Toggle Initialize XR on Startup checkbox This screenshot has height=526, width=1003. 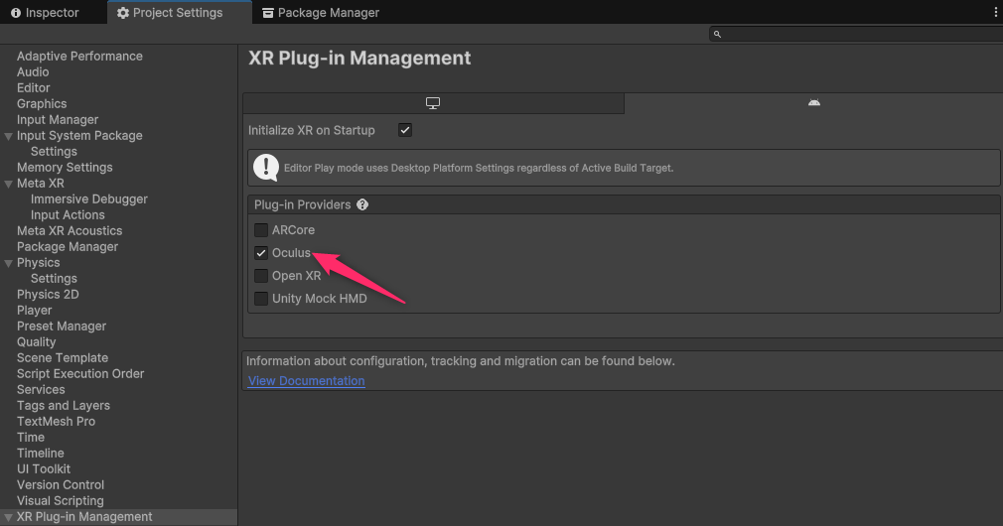pyautogui.click(x=405, y=130)
